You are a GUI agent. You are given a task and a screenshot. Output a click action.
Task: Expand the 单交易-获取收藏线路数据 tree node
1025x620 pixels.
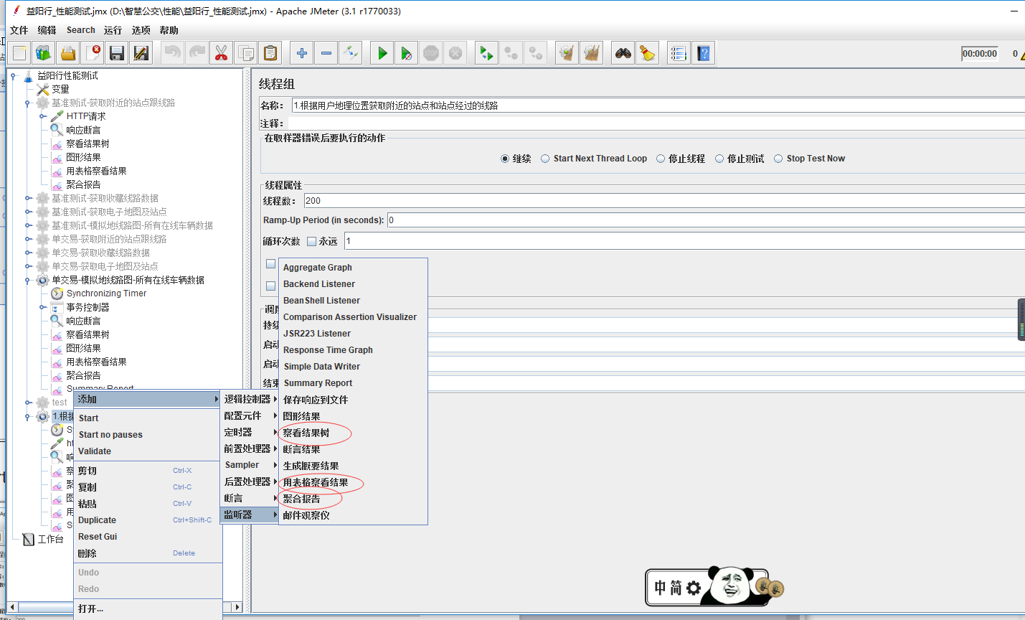tap(28, 253)
